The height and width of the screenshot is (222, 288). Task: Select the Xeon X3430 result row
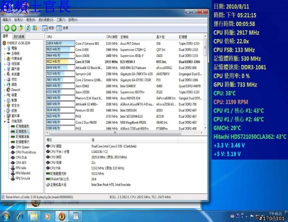coord(125,56)
